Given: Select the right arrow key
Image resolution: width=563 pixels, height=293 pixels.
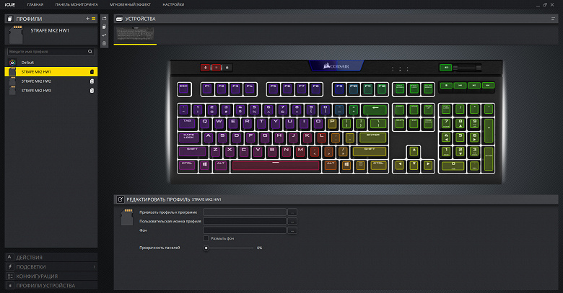Looking at the screenshot, I should [x=427, y=165].
